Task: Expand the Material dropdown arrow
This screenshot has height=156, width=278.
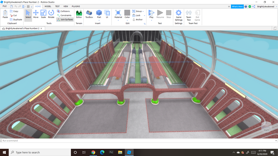Action: click(118, 21)
